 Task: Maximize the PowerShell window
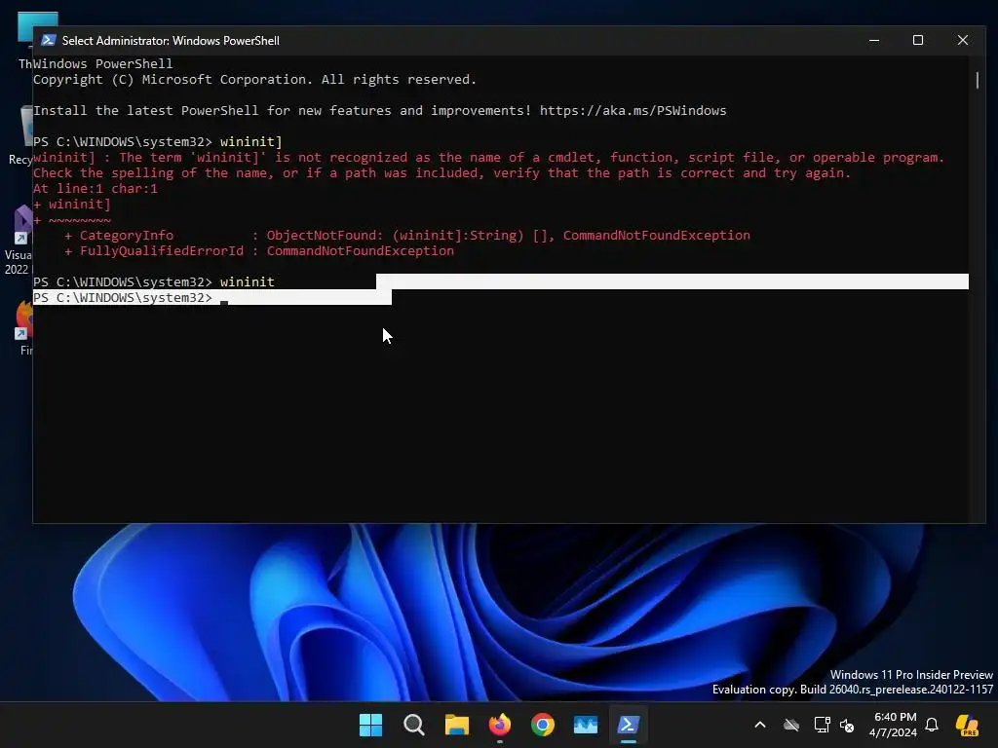tap(918, 40)
